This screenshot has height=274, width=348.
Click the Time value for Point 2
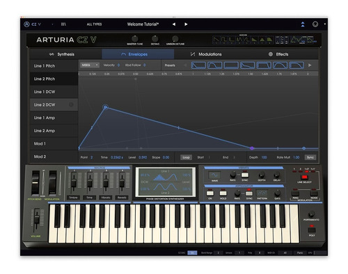[117, 157]
